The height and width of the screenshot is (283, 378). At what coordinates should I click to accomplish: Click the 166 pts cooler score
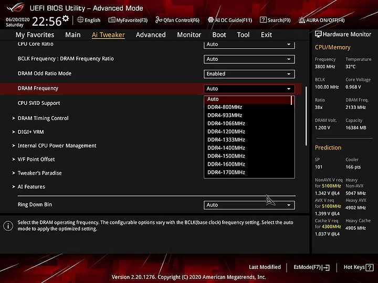click(x=353, y=167)
